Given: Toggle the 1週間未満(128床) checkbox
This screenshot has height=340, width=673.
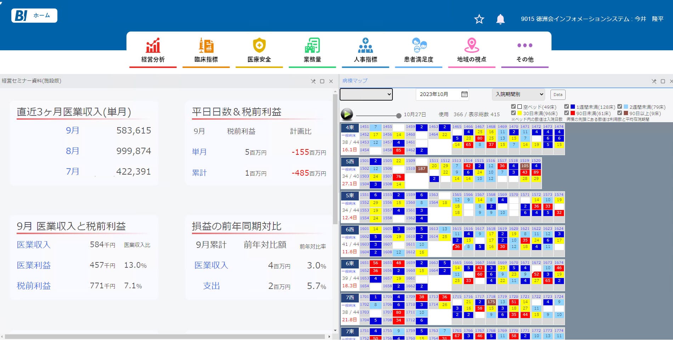Looking at the screenshot, I should pyautogui.click(x=566, y=107).
